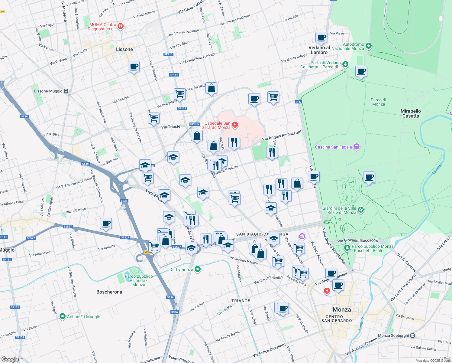The width and height of the screenshot is (452, 363).
Task: Select the hospital icon near MOMA Centro Diagnostico
Action: click(x=120, y=26)
